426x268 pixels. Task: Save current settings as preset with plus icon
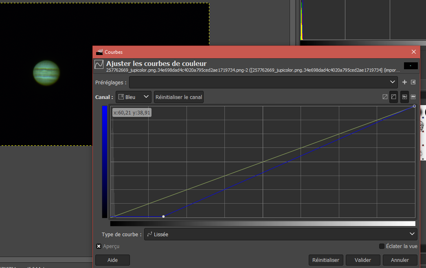404,82
